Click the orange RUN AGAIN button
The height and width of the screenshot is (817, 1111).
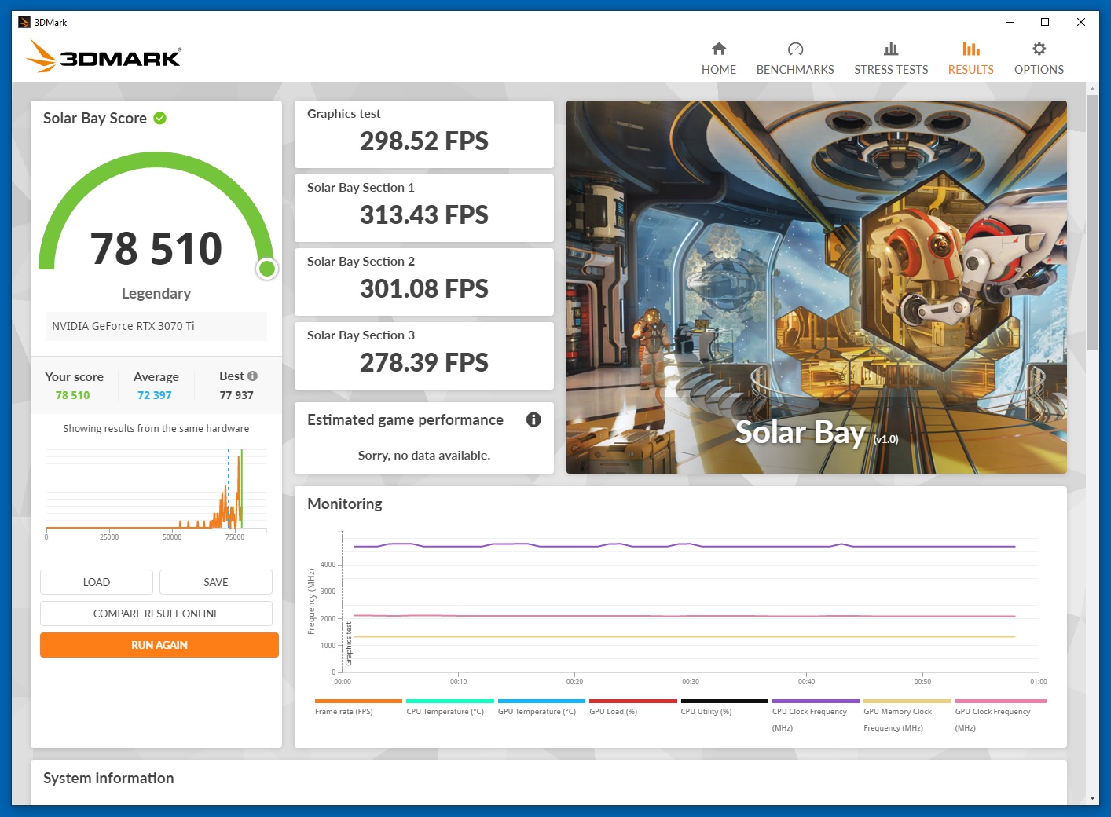[159, 645]
